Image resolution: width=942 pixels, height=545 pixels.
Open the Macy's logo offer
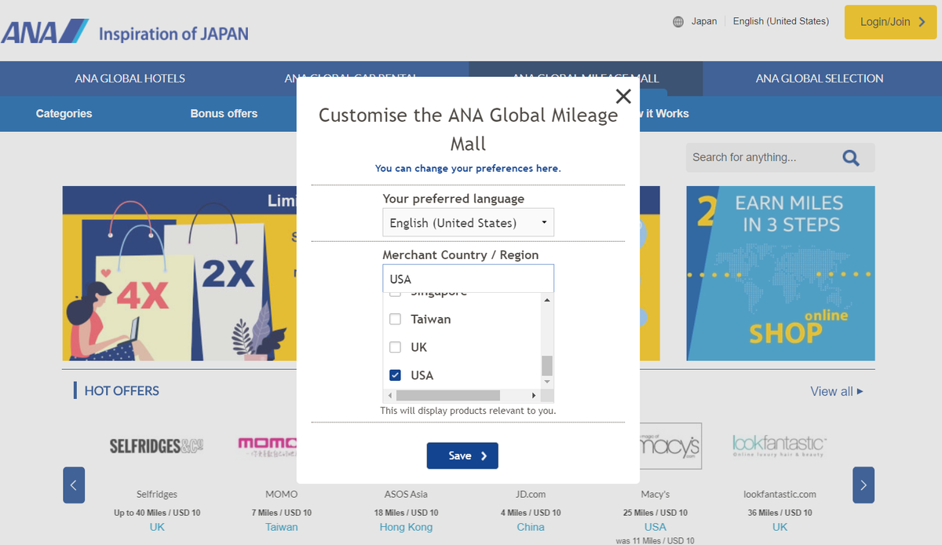670,446
